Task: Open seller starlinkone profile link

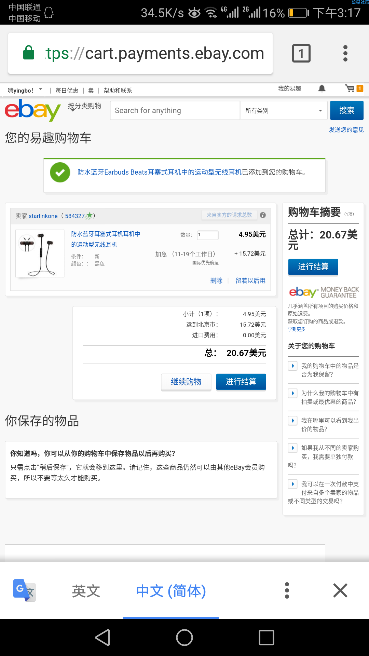Action: coord(43,216)
